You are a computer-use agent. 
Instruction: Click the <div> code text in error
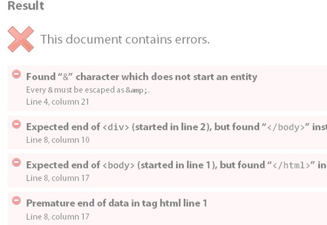click(x=116, y=127)
